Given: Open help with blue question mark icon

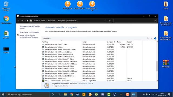Looking at the screenshot, I should point(155,38).
